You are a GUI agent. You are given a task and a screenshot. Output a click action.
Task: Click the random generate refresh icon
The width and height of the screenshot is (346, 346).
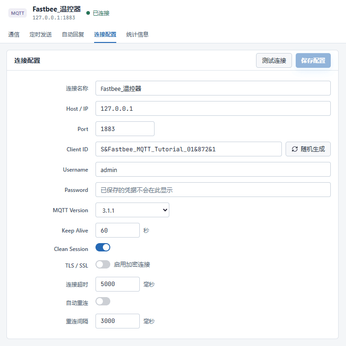click(295, 149)
